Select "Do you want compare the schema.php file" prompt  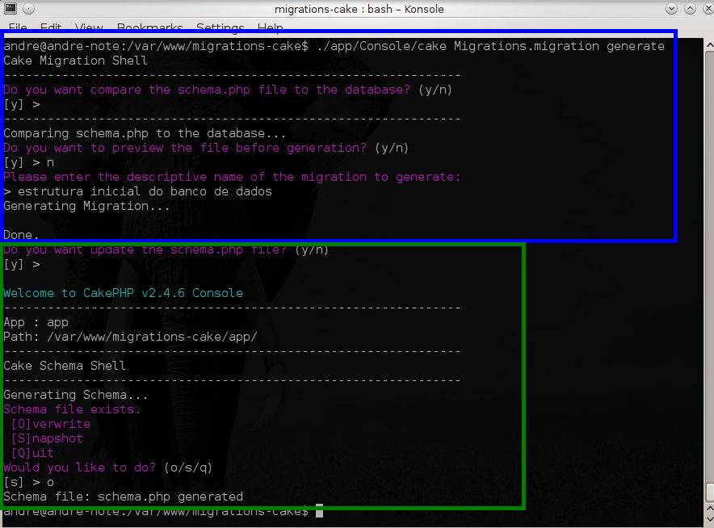point(228,90)
